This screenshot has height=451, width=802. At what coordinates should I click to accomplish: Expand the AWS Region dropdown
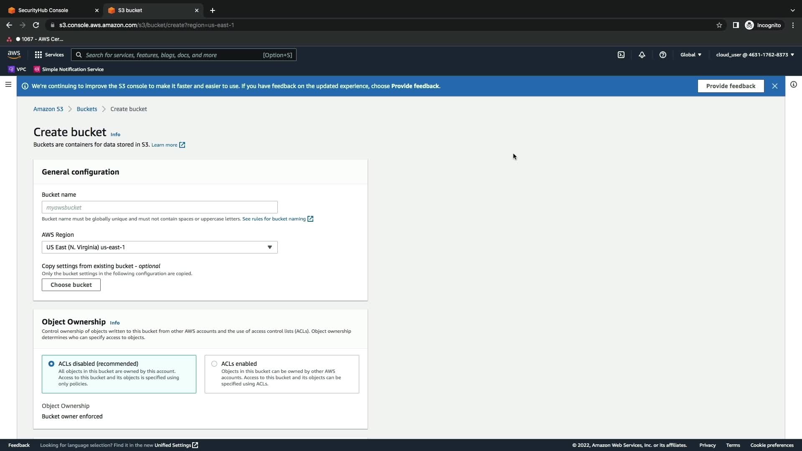160,247
